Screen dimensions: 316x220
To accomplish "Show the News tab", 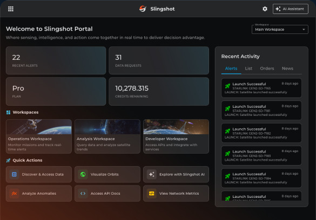I will [x=287, y=68].
